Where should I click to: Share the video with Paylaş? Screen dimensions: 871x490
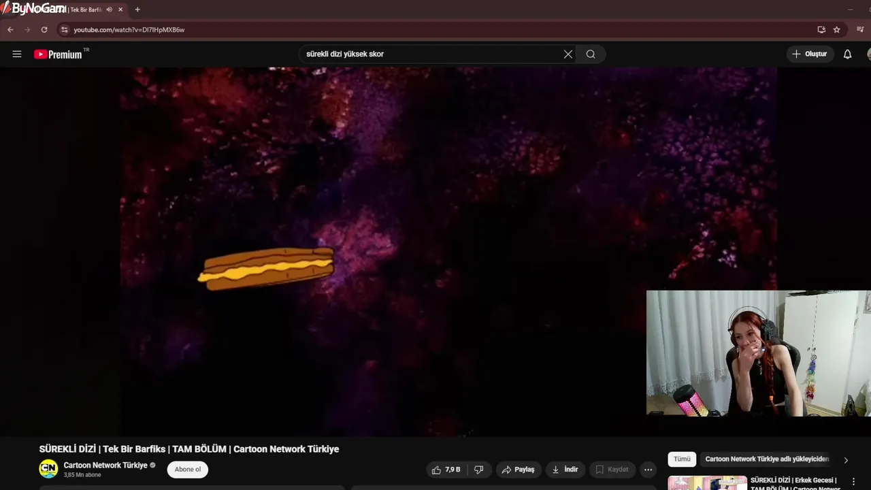pos(518,470)
